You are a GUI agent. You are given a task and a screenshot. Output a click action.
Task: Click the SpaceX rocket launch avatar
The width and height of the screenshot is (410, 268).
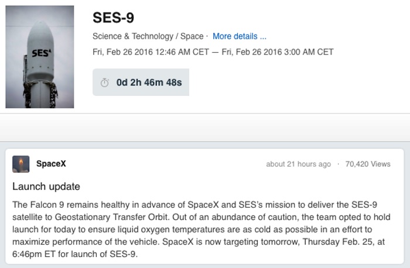21,164
